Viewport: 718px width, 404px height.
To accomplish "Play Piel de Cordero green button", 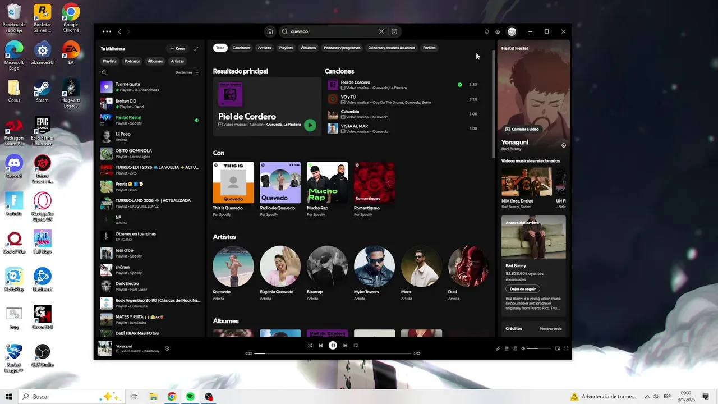I will click(310, 126).
